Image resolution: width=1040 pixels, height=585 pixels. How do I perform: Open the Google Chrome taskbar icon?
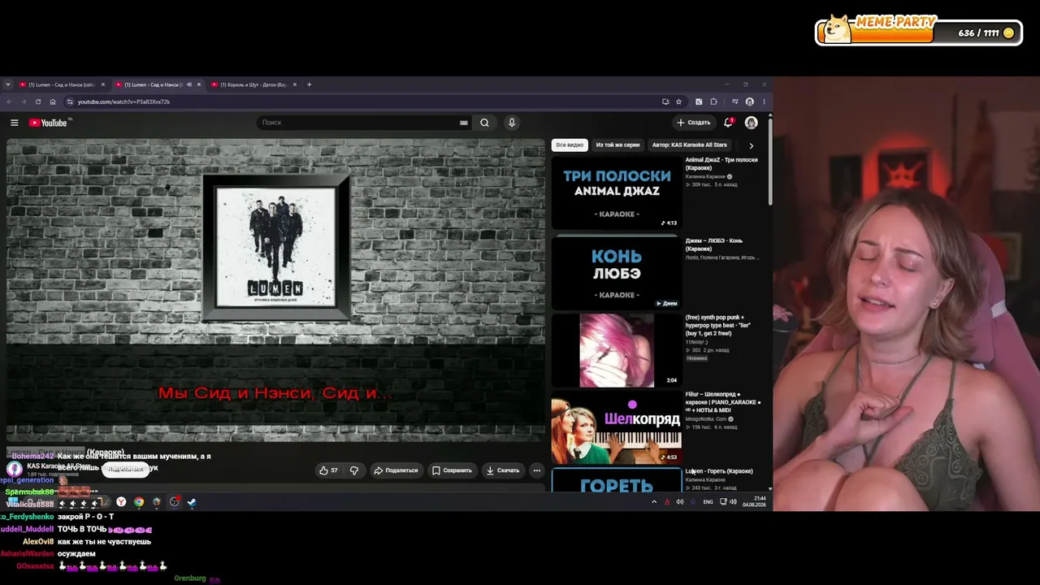[139, 502]
